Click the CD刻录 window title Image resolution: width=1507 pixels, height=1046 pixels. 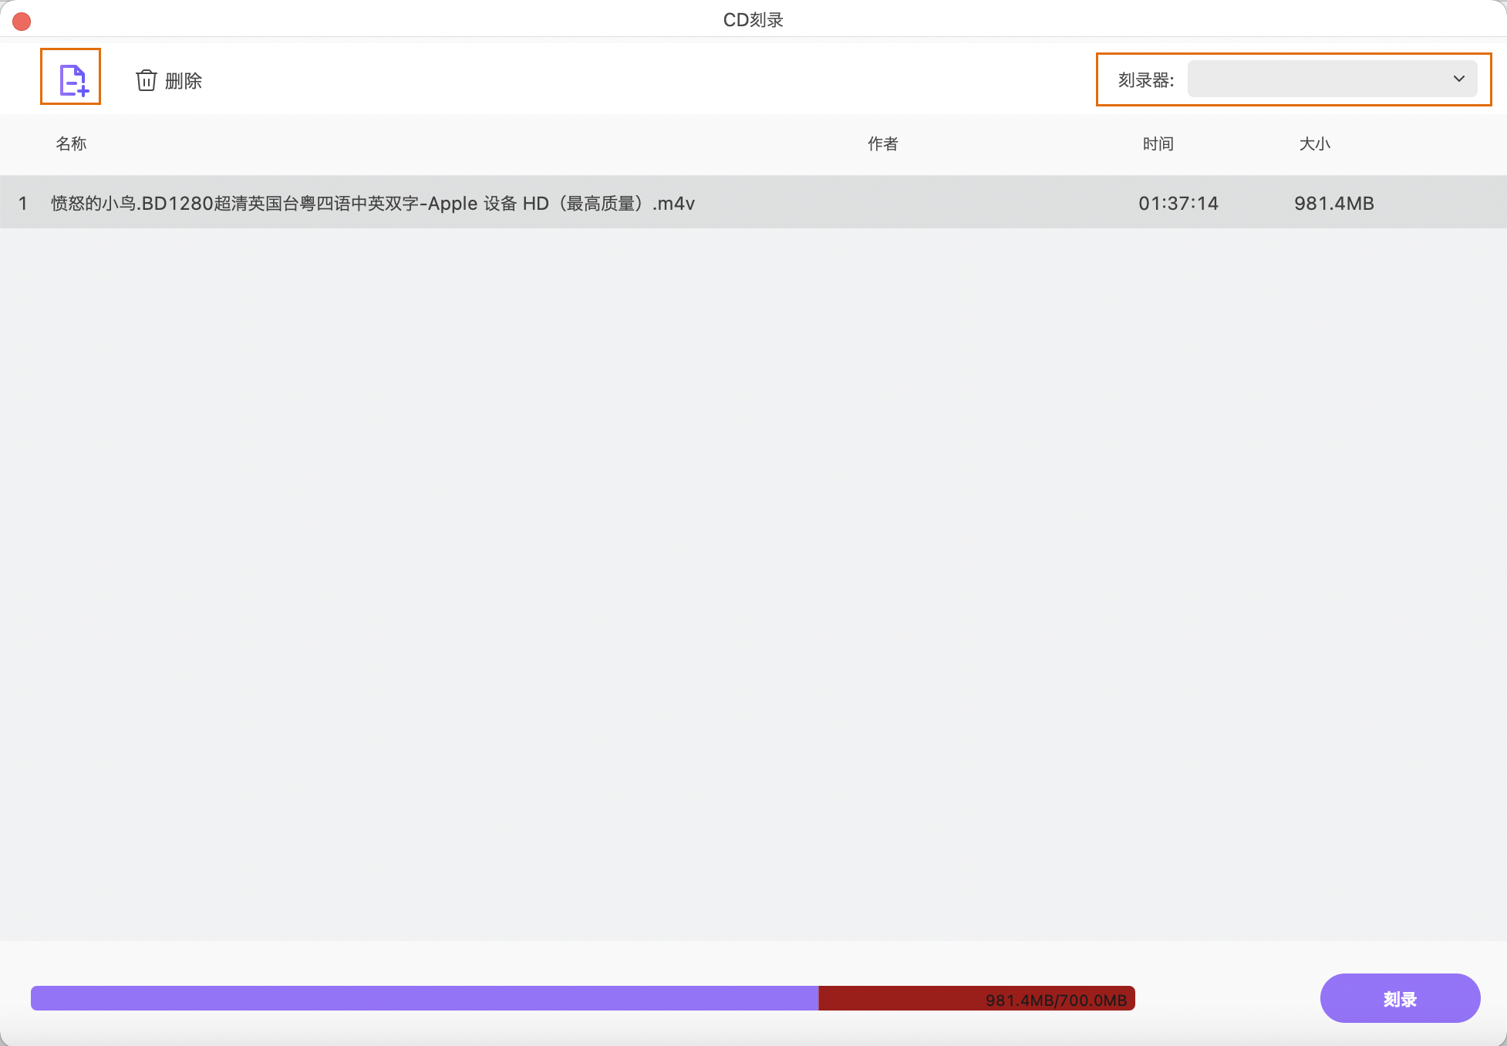coord(753,20)
